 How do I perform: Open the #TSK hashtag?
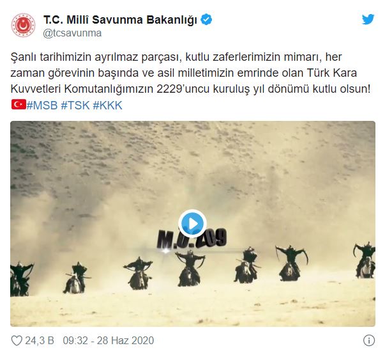75,106
